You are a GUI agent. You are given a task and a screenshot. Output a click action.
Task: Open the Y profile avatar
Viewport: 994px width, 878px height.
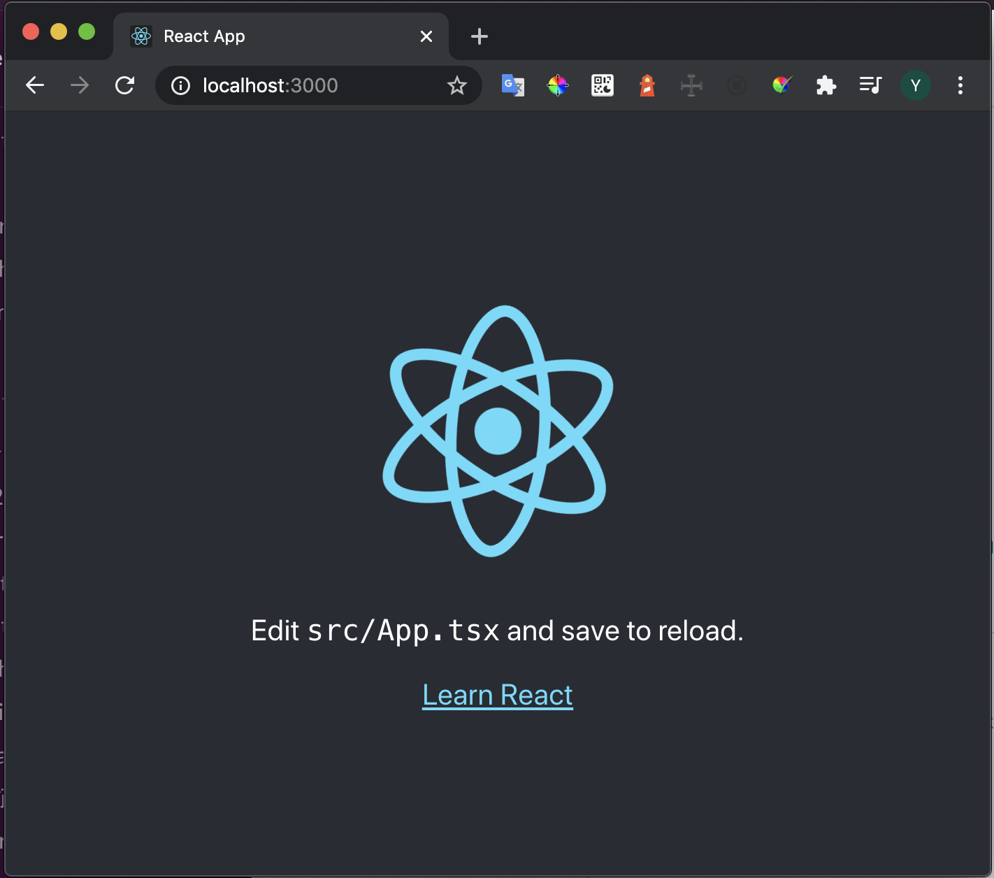pyautogui.click(x=916, y=85)
